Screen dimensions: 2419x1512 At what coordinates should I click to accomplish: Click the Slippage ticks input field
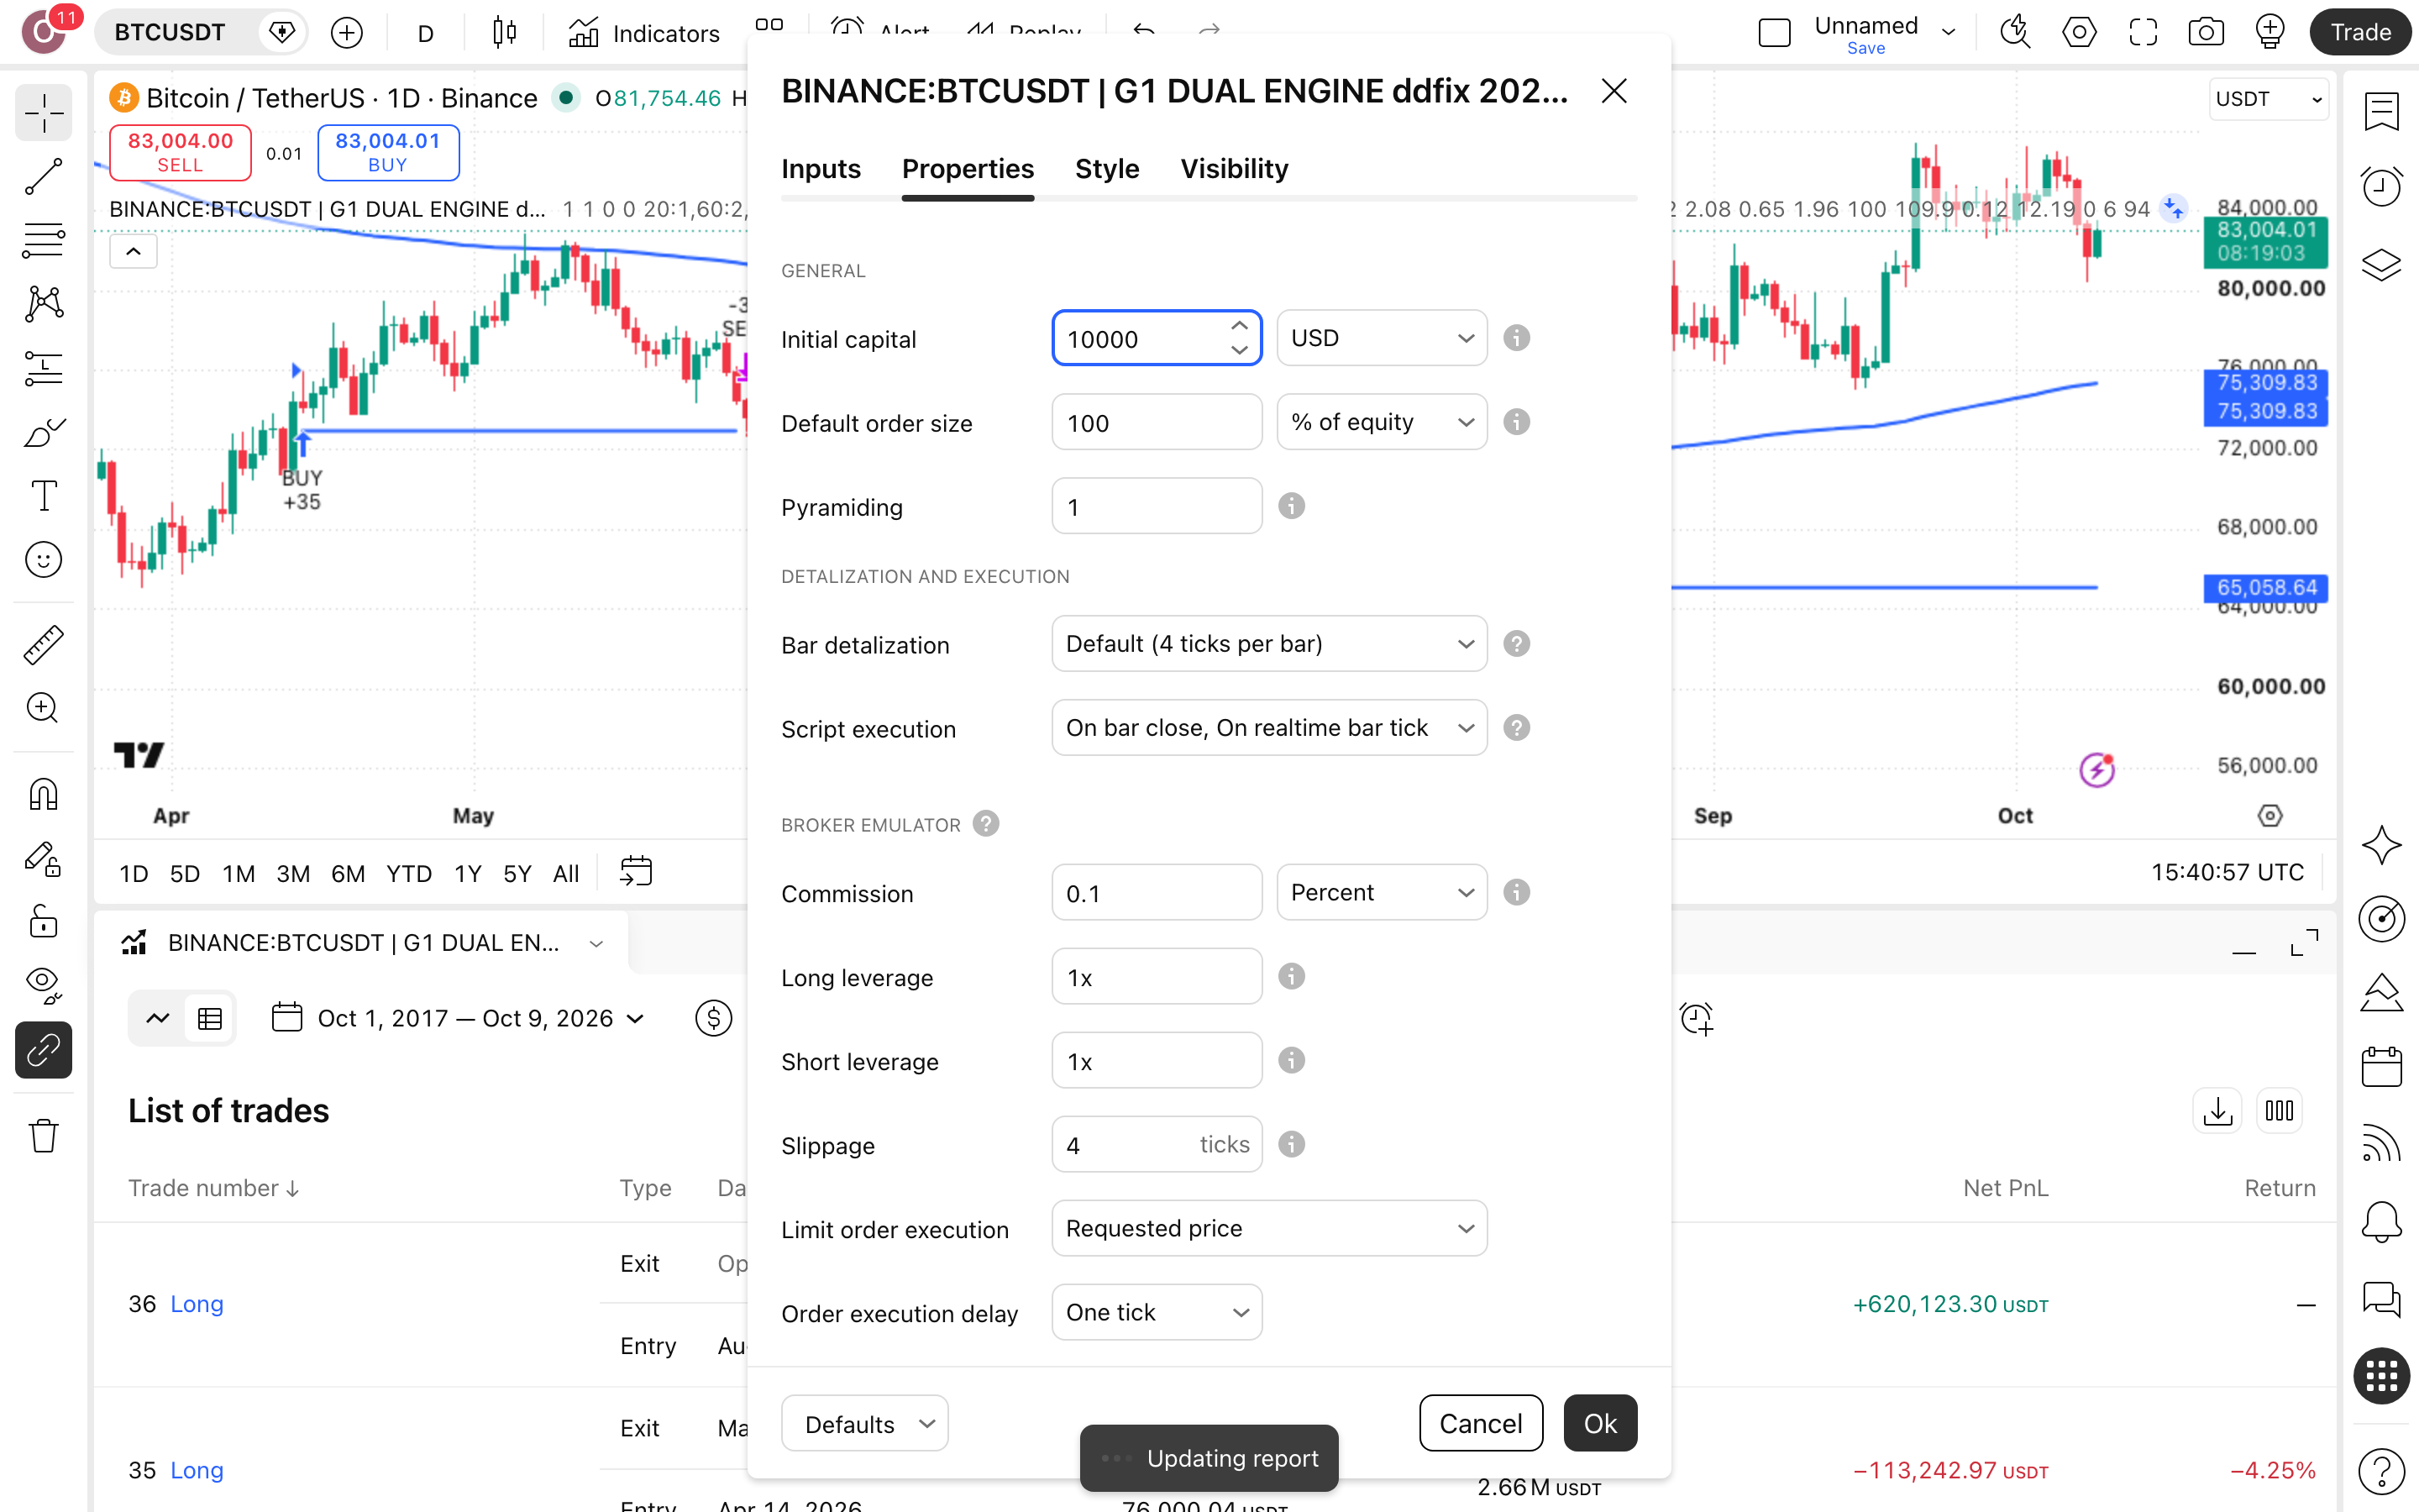click(x=1157, y=1144)
